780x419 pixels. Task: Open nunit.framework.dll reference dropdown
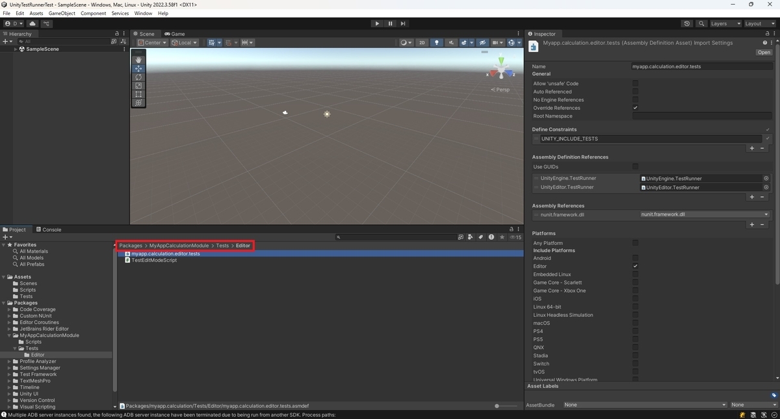click(x=705, y=214)
